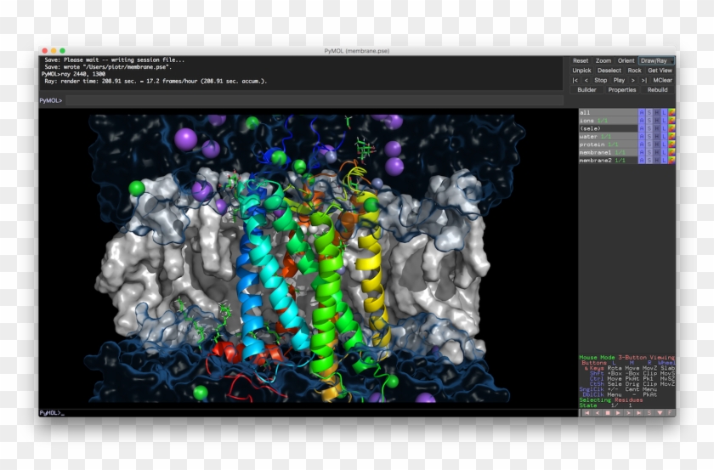
Task: Open the Show (S) menu for the membrane1 object
Action: pyautogui.click(x=649, y=152)
